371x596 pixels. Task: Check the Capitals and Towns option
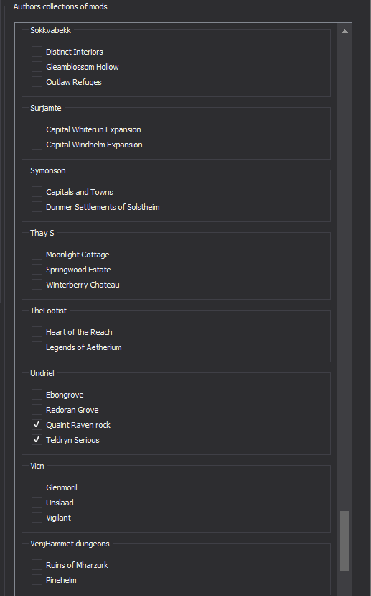click(37, 191)
